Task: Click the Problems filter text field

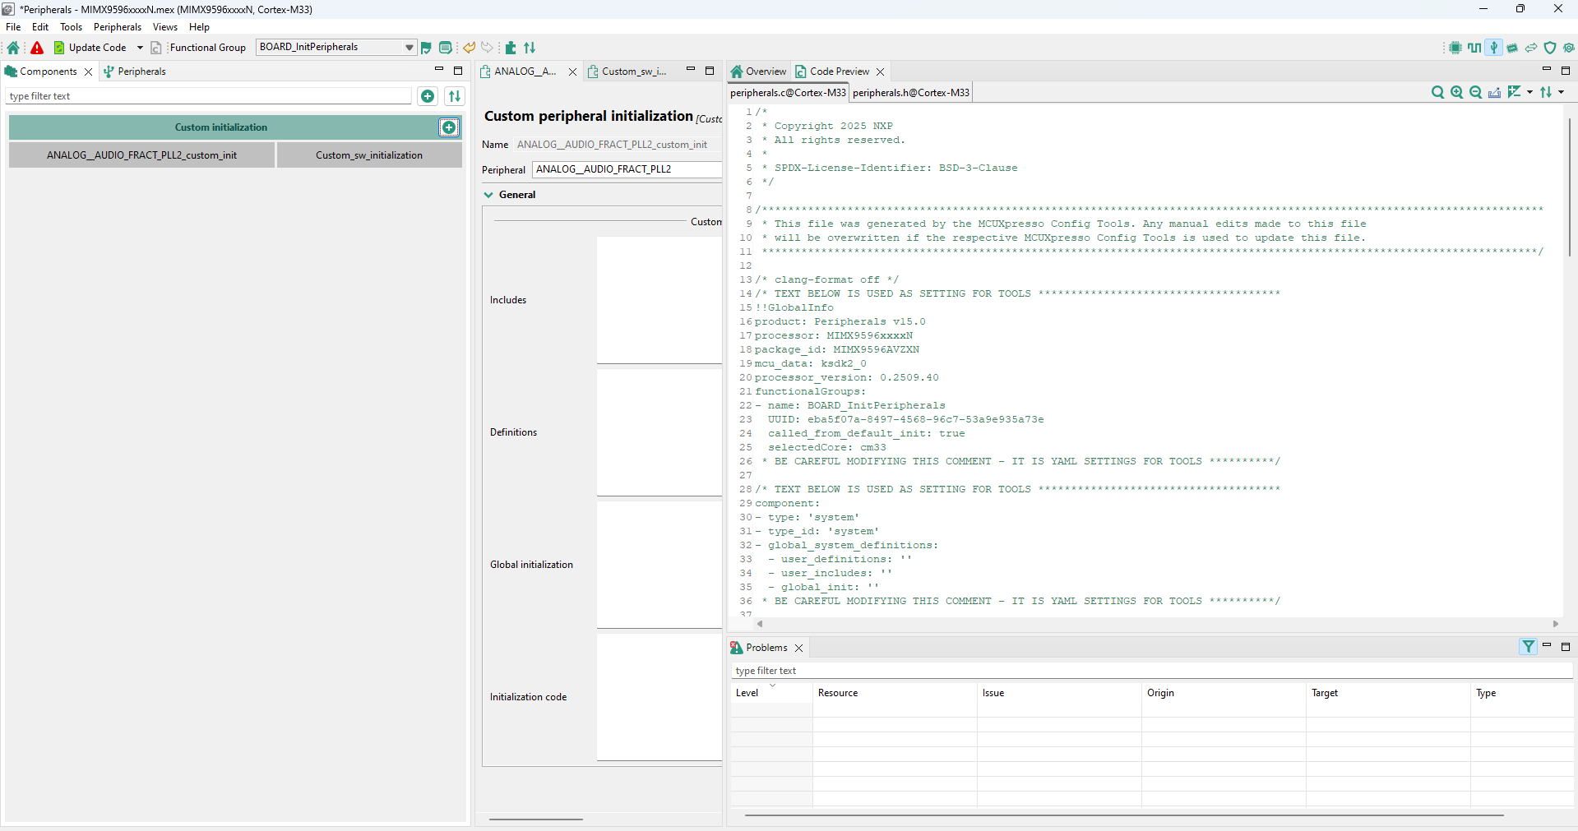Action: 1151,671
